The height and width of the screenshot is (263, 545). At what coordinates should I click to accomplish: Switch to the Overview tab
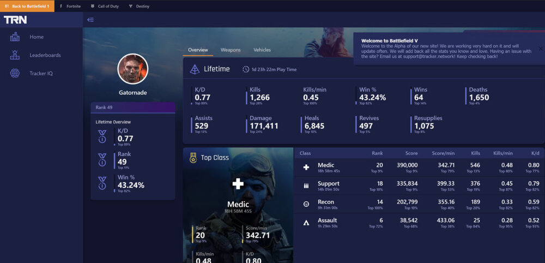pos(198,50)
